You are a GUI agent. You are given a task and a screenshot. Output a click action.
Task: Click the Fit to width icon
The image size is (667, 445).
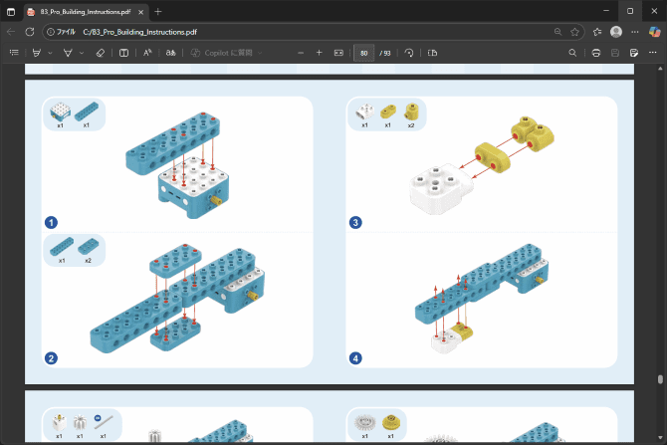pos(338,52)
